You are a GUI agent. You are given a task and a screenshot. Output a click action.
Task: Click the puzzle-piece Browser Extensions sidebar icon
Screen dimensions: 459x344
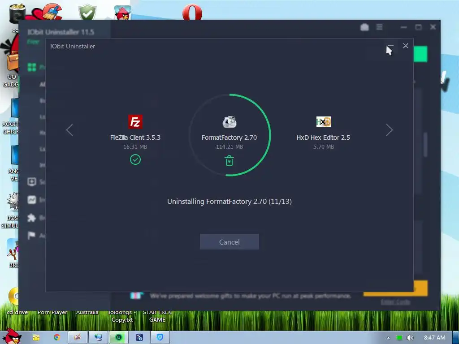pyautogui.click(x=32, y=218)
